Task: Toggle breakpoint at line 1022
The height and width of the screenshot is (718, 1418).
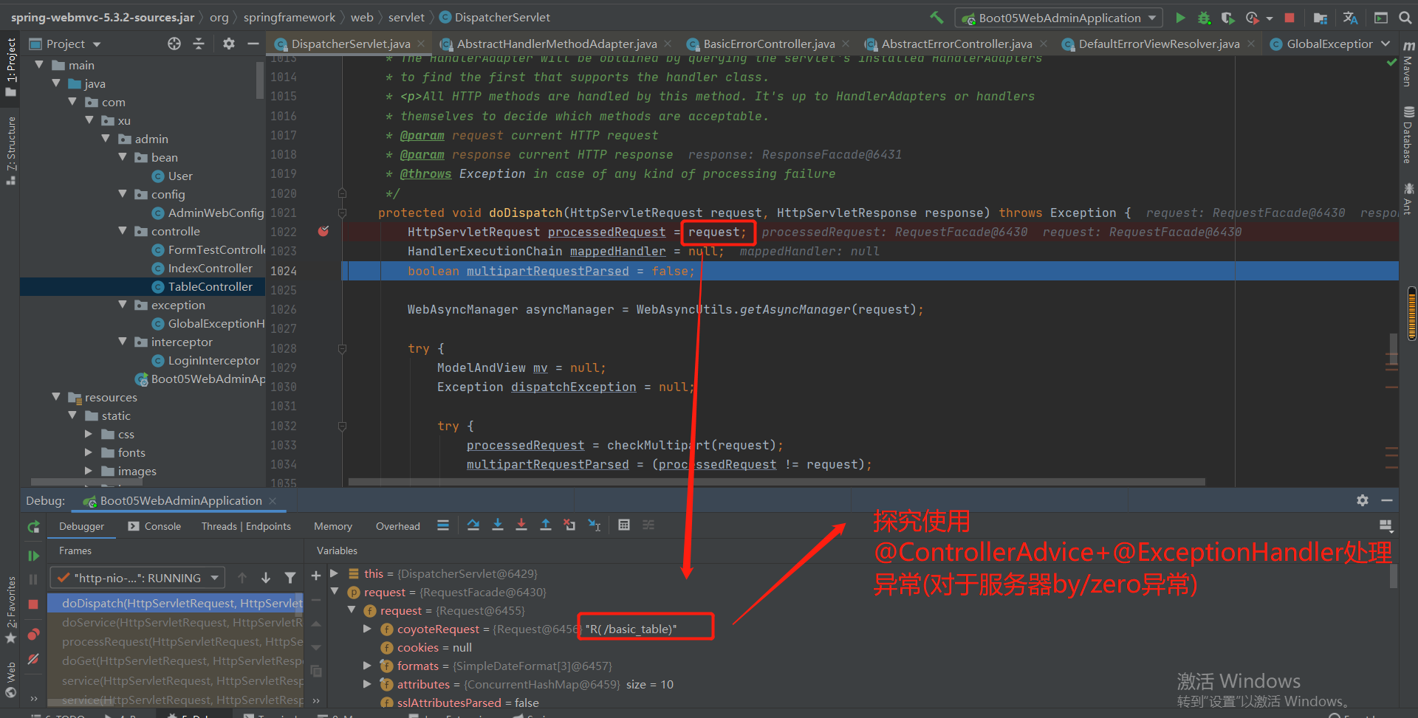Action: pos(323,232)
